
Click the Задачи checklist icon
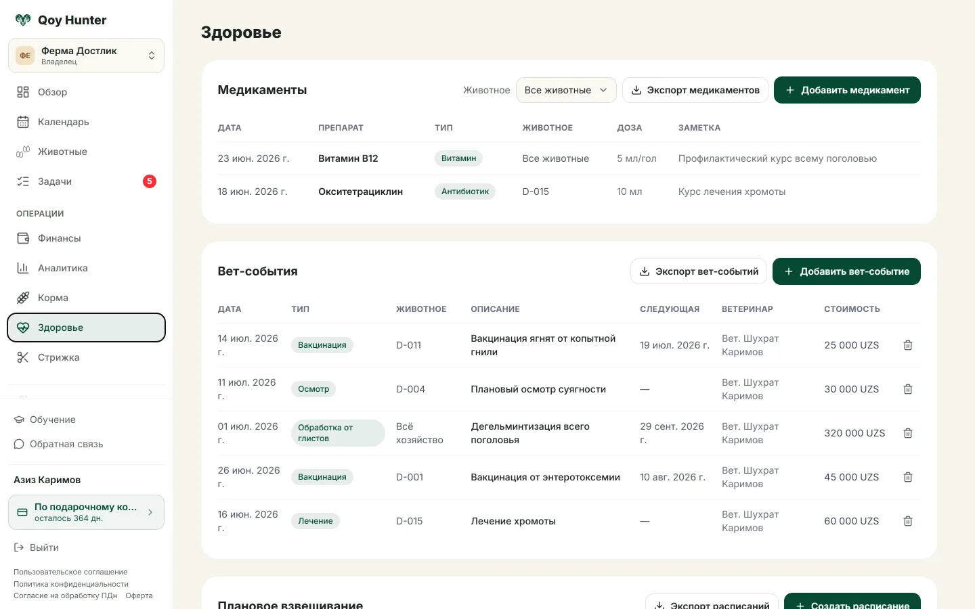pyautogui.click(x=23, y=181)
